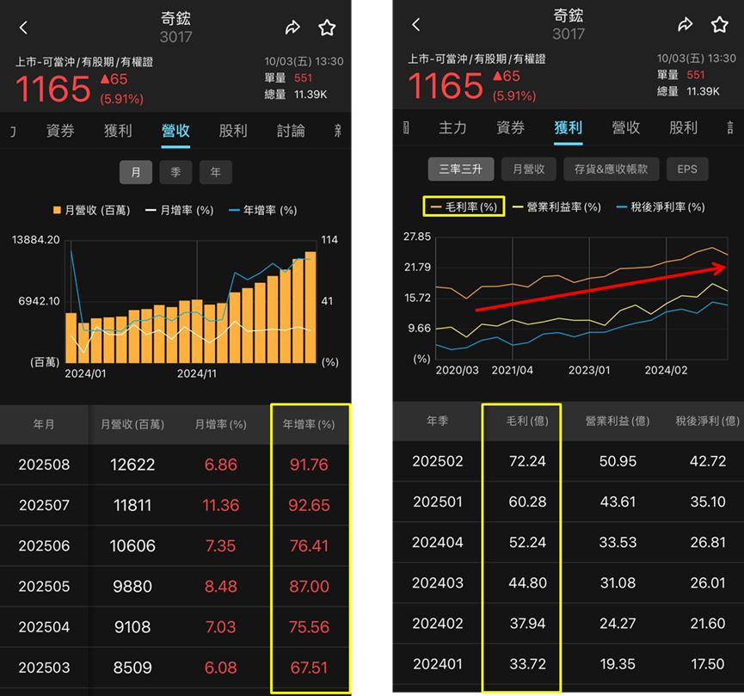The height and width of the screenshot is (696, 744).
Task: Open 營收 tab in right screen
Action: pyautogui.click(x=626, y=127)
